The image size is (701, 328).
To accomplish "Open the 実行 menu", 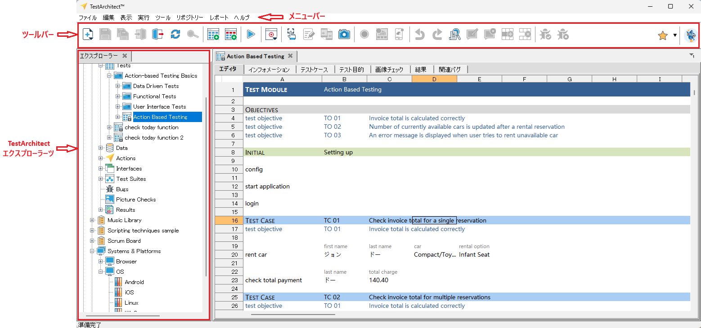I will (x=144, y=17).
